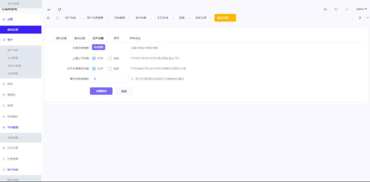Click the diamond icon beside 杠杆交易
The image size is (370, 182).
[4, 148]
